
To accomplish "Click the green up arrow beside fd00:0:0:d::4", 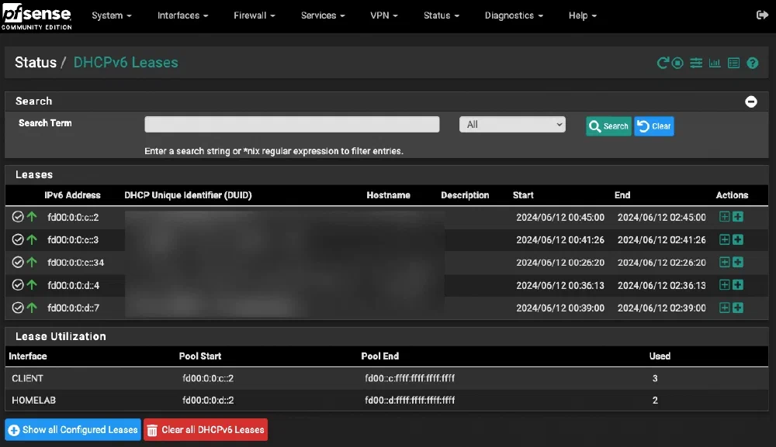I will tap(32, 285).
